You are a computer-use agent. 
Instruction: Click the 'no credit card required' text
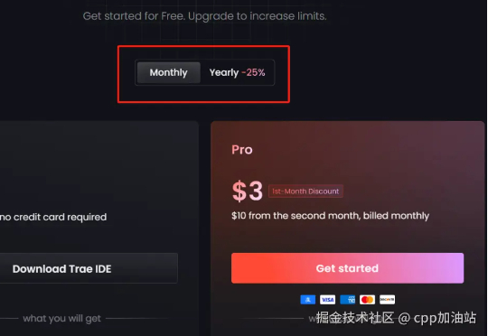click(x=53, y=217)
